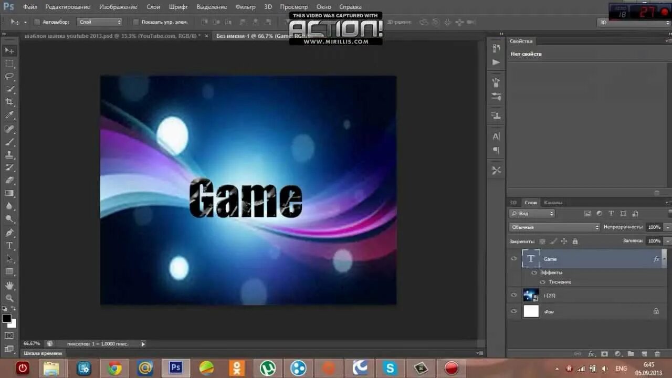Select the Path Selection tool
This screenshot has height=378, width=672.
point(9,259)
